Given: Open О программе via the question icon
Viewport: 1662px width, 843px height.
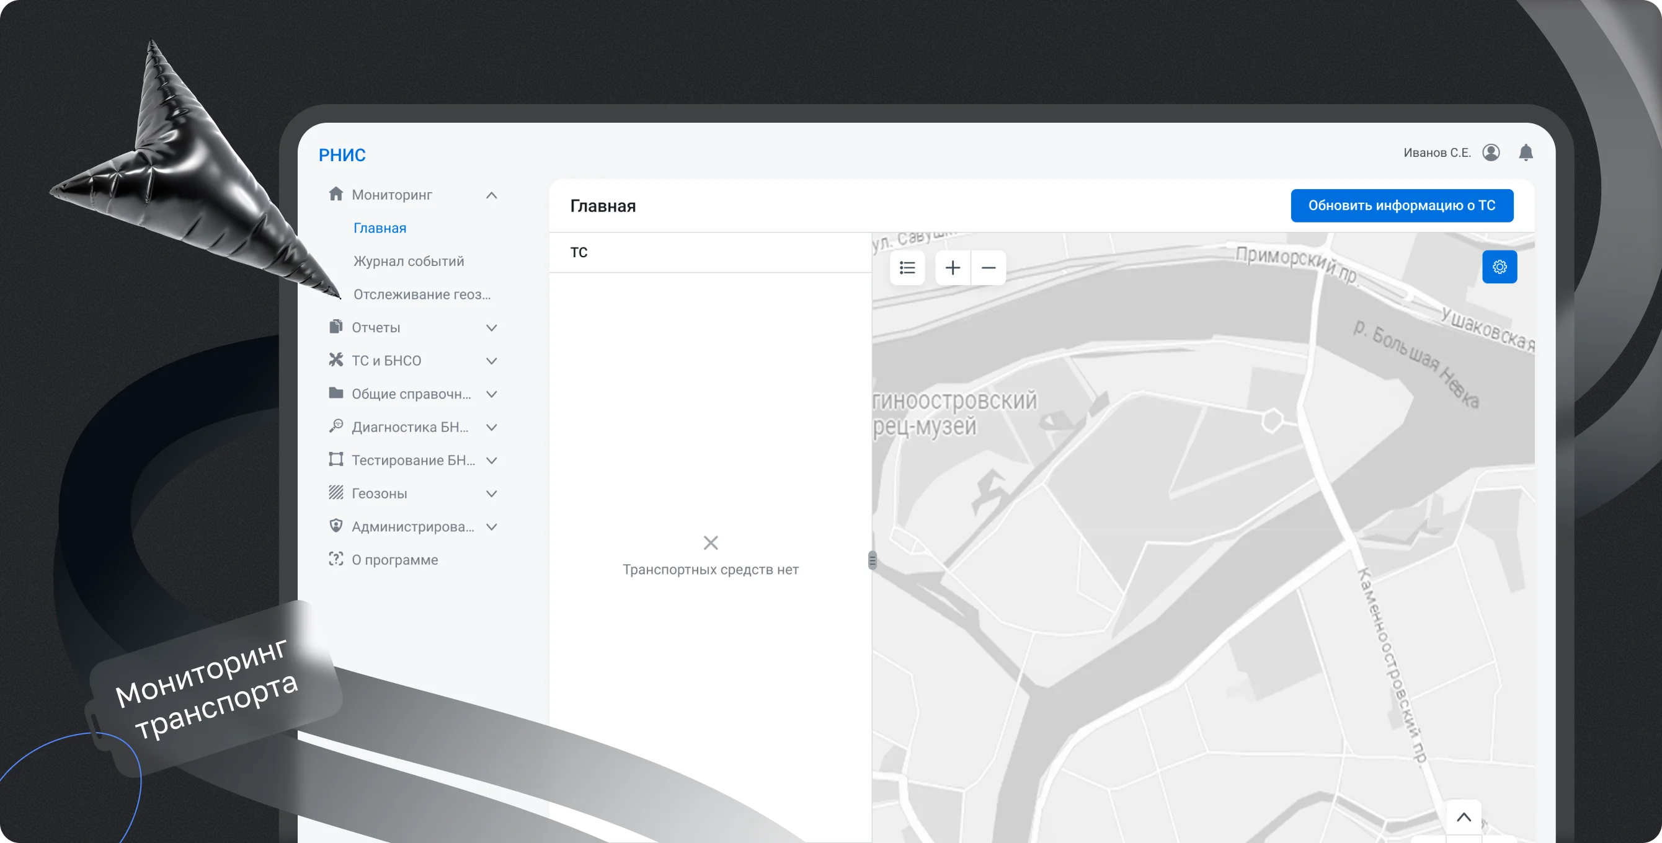Looking at the screenshot, I should [336, 559].
